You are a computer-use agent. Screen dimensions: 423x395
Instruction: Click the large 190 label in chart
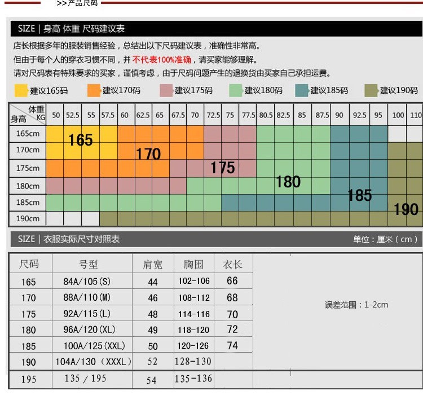coord(406,209)
